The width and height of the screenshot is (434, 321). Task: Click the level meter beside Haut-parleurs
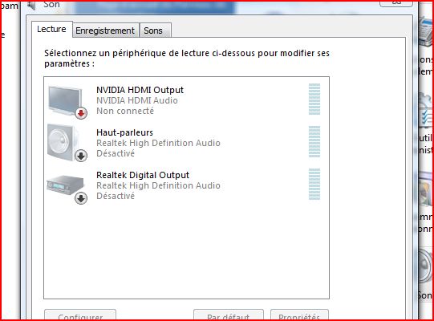[x=314, y=141]
